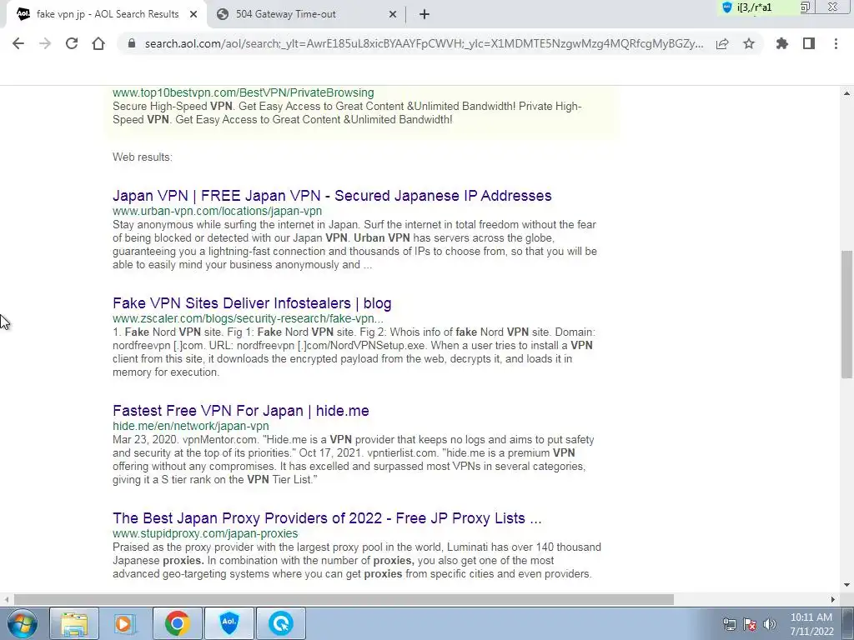Reload the AOL search page
Screen dimensions: 854x640
[x=72, y=43]
